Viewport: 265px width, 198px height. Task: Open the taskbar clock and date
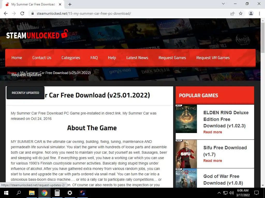243,193
